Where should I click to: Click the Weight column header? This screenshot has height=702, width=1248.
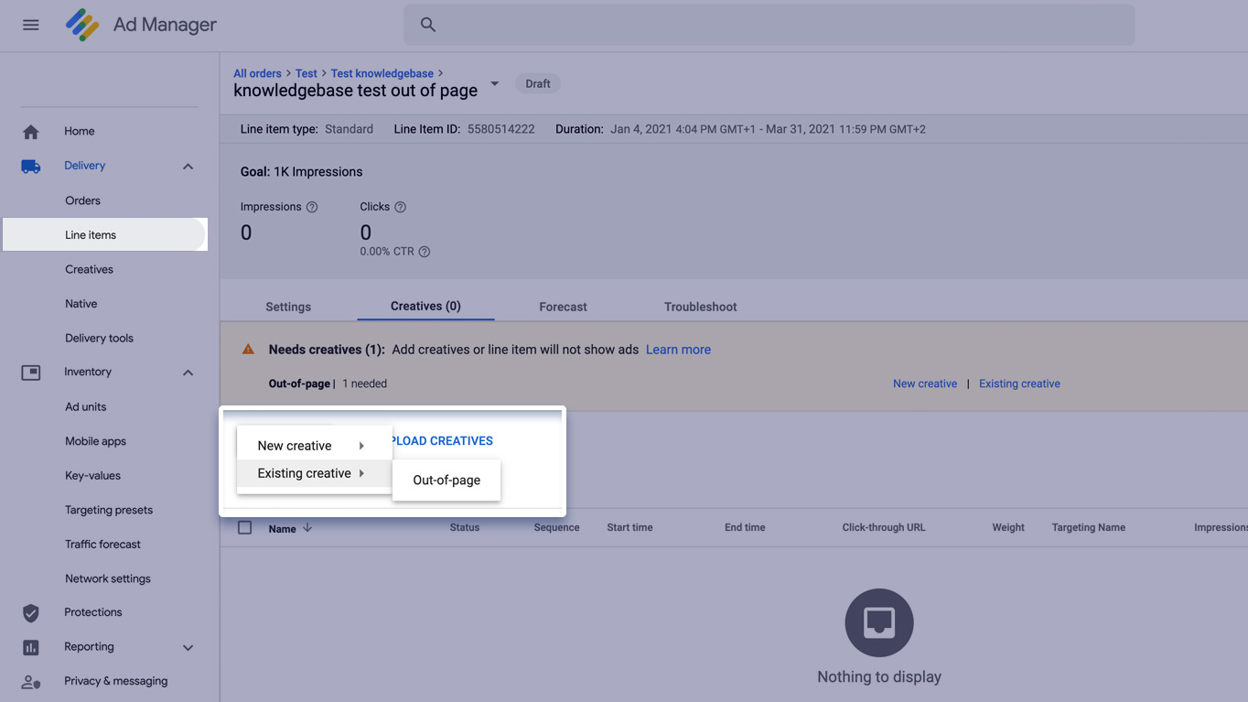point(1008,527)
